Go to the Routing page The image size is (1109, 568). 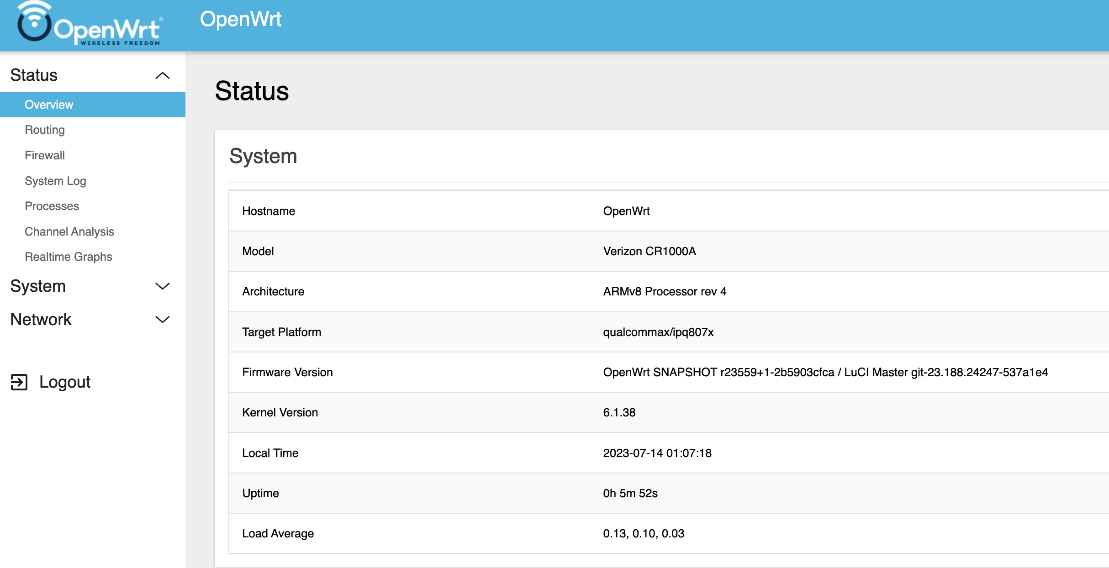(45, 130)
